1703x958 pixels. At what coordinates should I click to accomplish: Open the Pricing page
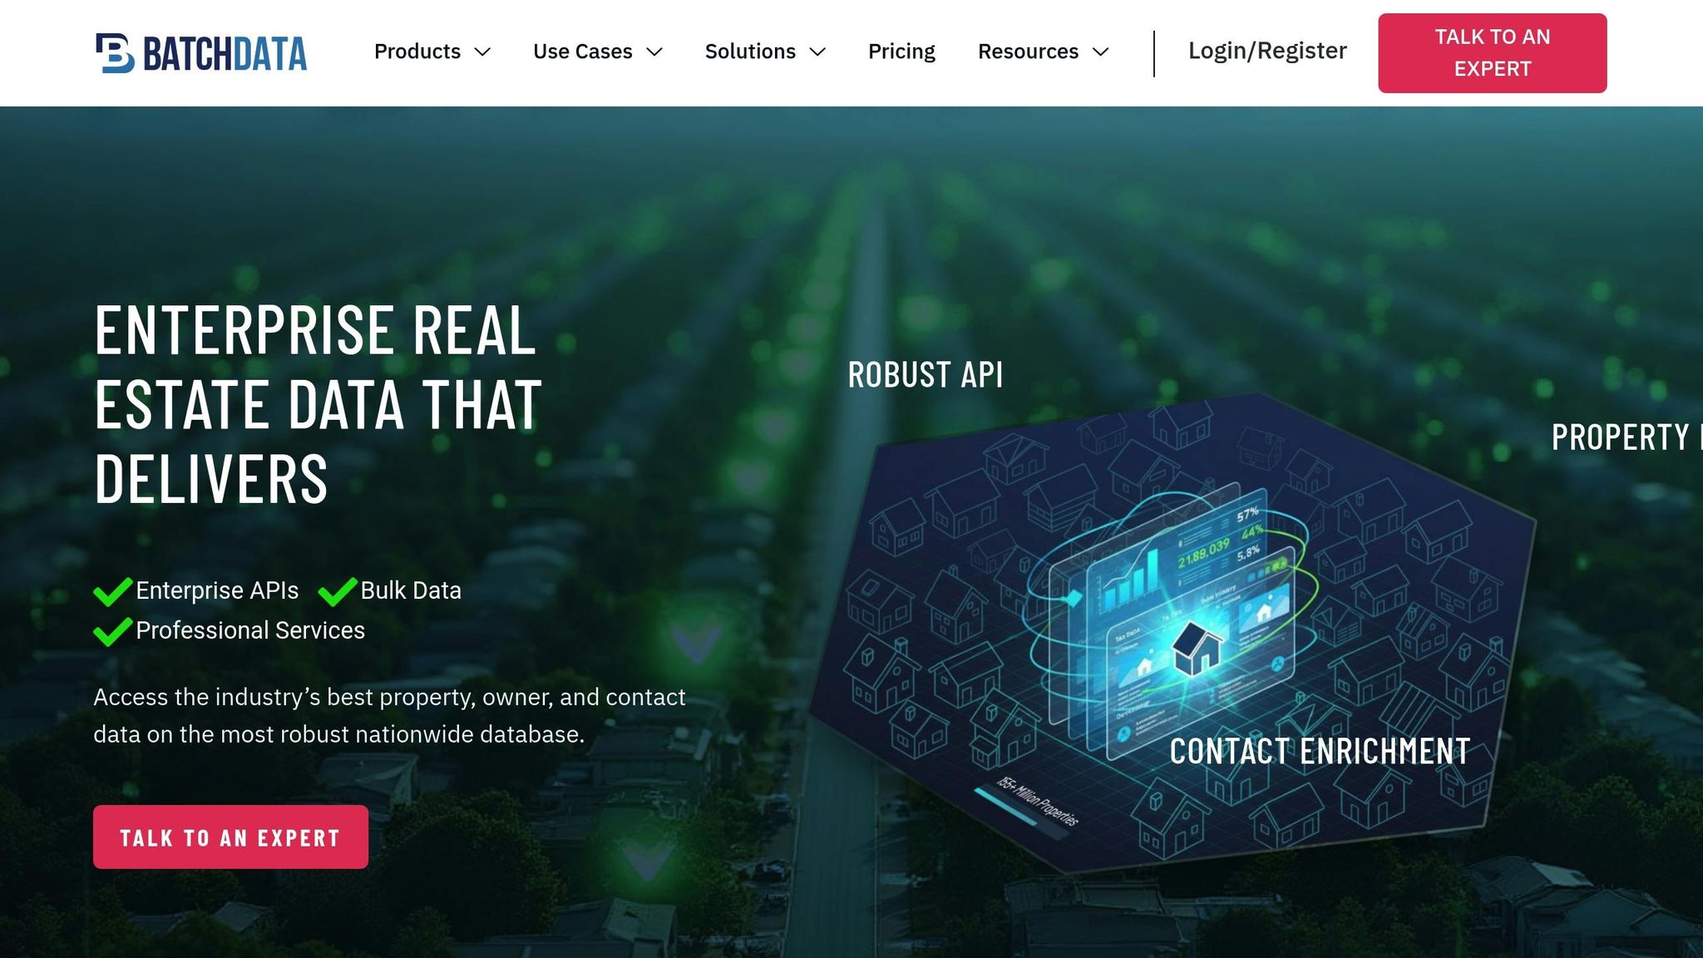pos(901,52)
